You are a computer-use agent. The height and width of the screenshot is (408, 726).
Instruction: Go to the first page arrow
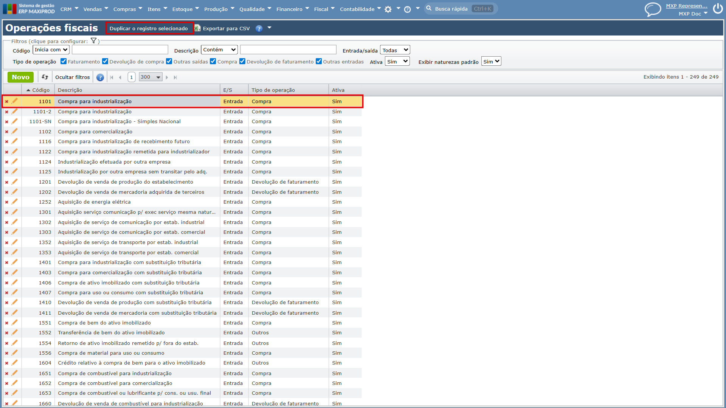pyautogui.click(x=112, y=77)
